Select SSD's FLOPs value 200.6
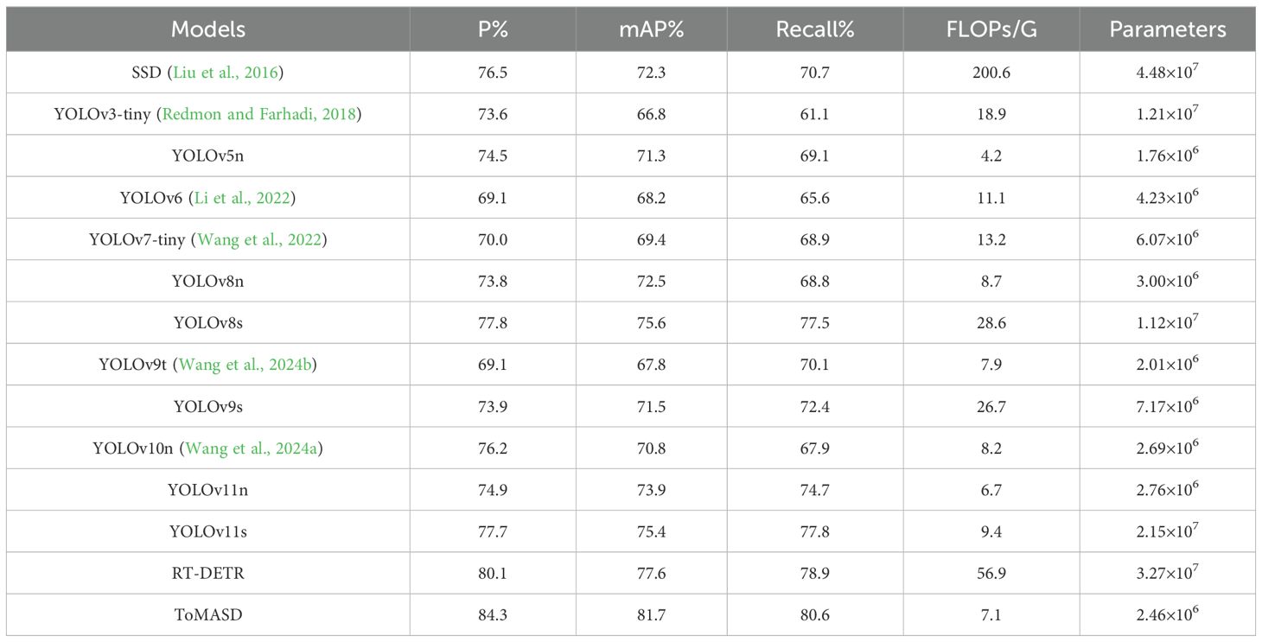Screen dimensions: 1262x642 991,73
